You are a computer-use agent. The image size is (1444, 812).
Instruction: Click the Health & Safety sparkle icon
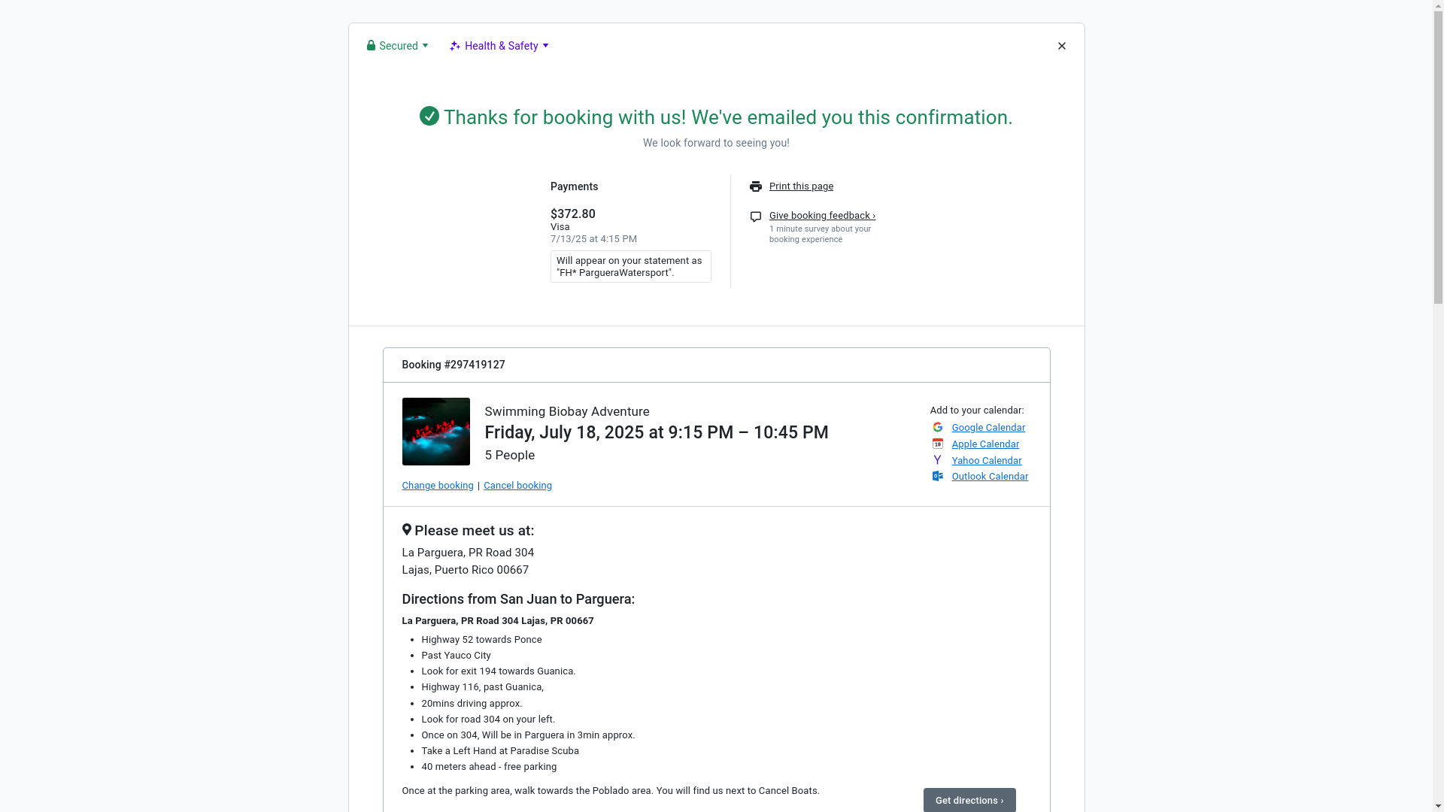455,46
